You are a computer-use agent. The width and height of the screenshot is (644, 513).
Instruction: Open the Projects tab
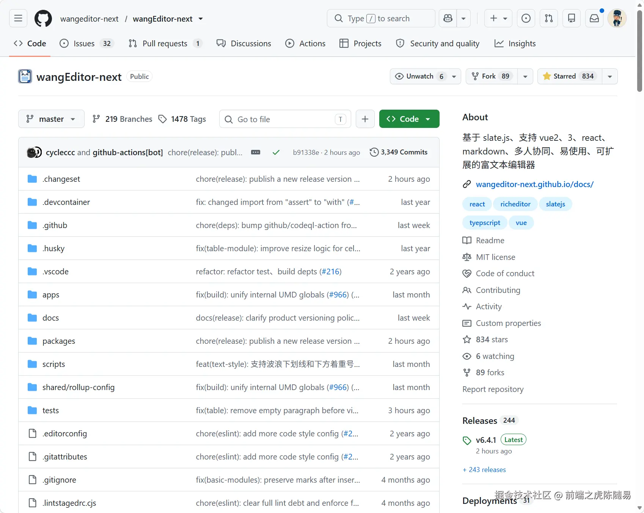click(360, 44)
